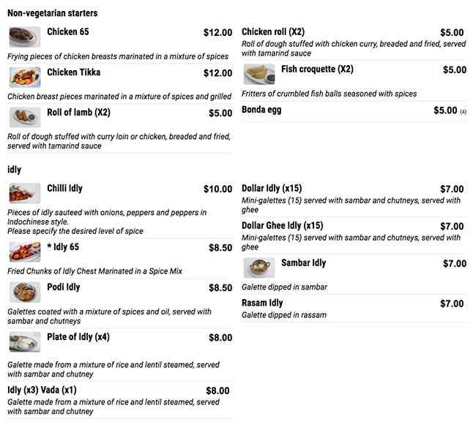Open the Idly 65 thumbnail
Image resolution: width=476 pixels, height=422 pixels.
[24, 252]
